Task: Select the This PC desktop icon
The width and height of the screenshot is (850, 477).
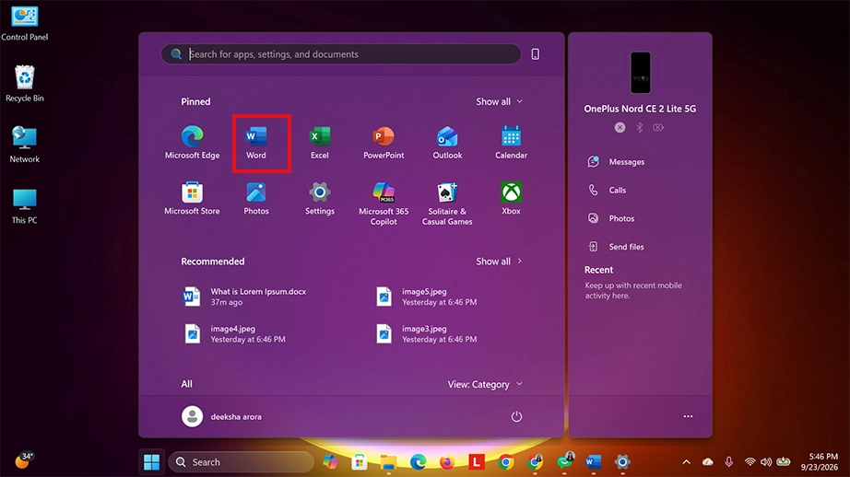Action: point(24,205)
